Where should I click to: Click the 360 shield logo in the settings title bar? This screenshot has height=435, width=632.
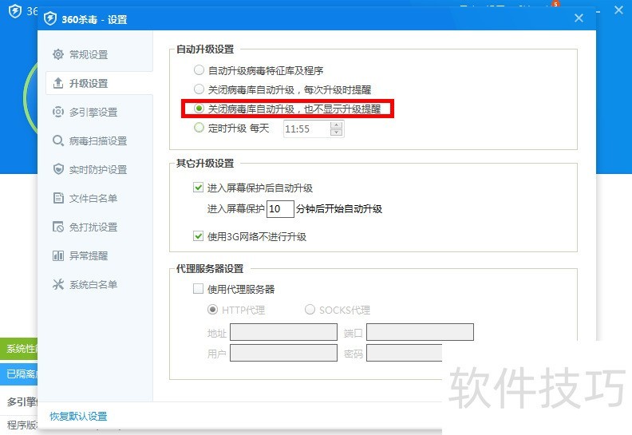50,18
